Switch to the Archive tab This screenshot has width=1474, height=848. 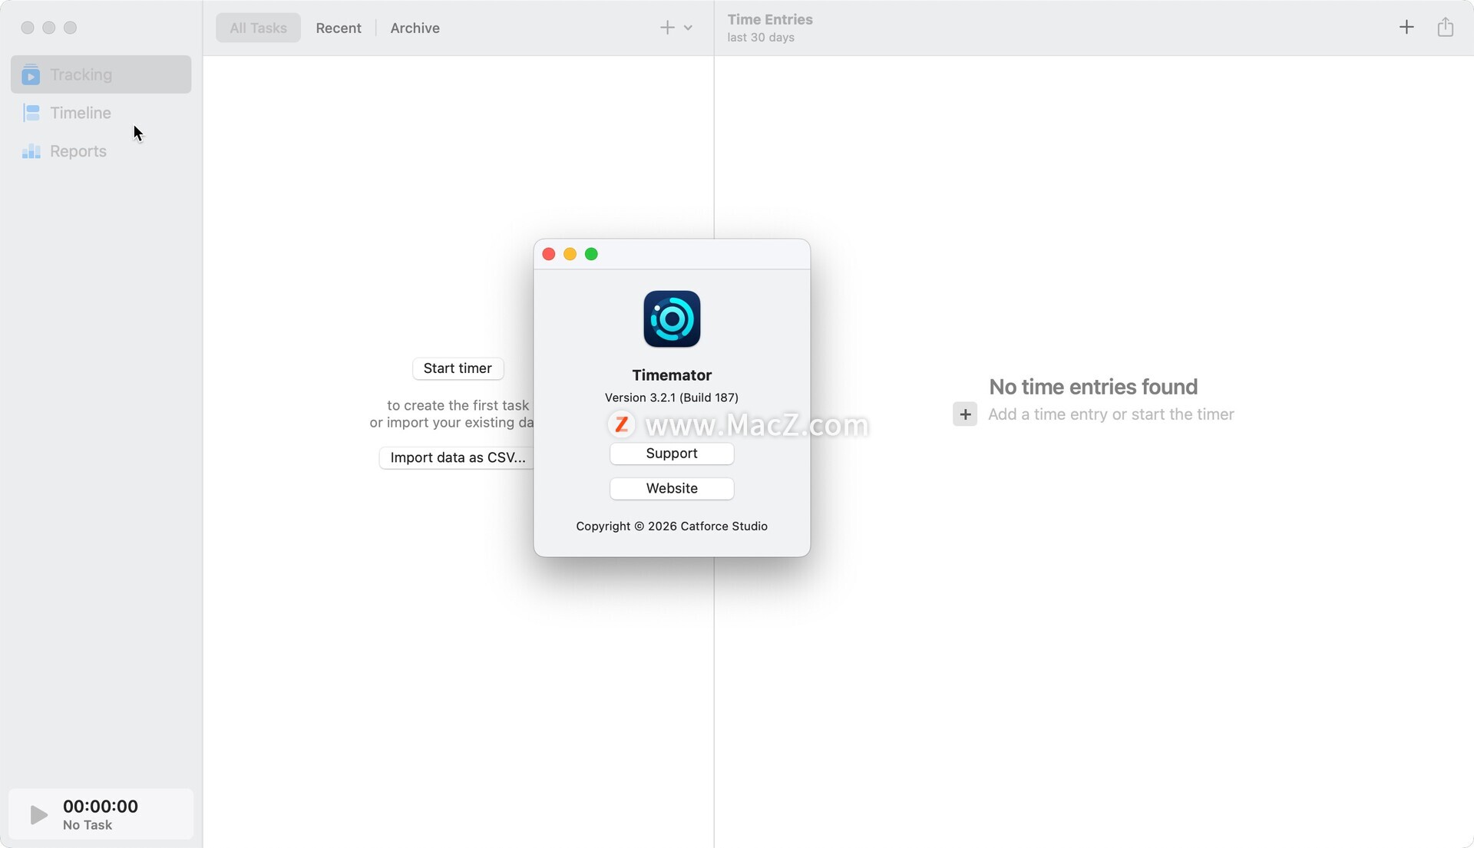click(415, 28)
